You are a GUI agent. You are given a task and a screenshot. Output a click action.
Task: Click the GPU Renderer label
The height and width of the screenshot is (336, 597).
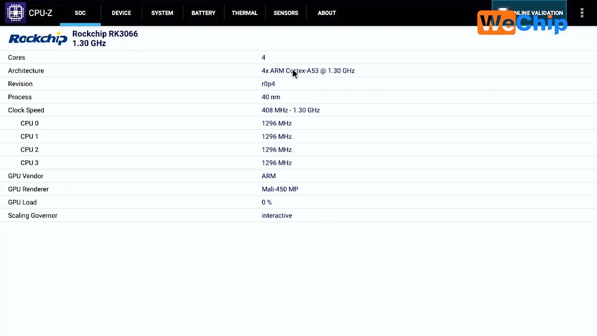[x=28, y=189]
